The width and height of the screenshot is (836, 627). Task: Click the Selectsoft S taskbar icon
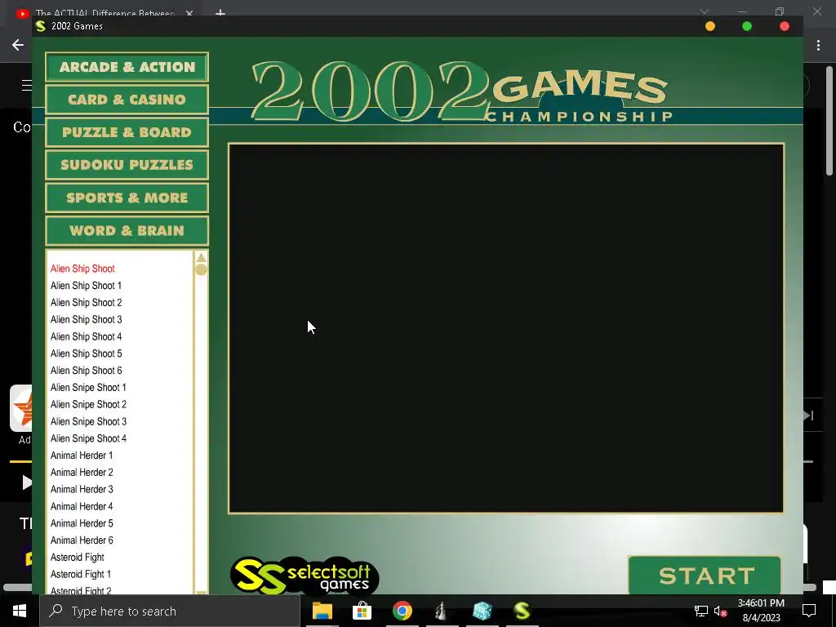coord(522,611)
